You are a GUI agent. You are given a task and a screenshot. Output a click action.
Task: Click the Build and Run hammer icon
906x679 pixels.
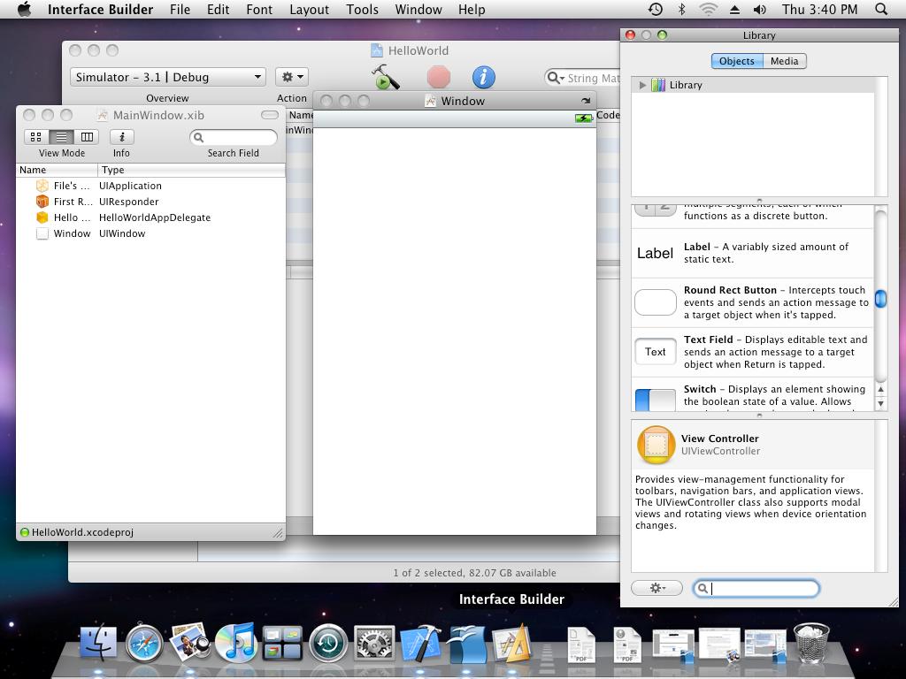pyautogui.click(x=385, y=77)
